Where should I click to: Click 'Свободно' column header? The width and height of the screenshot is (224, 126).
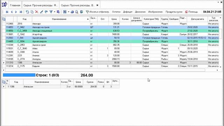click(174, 19)
